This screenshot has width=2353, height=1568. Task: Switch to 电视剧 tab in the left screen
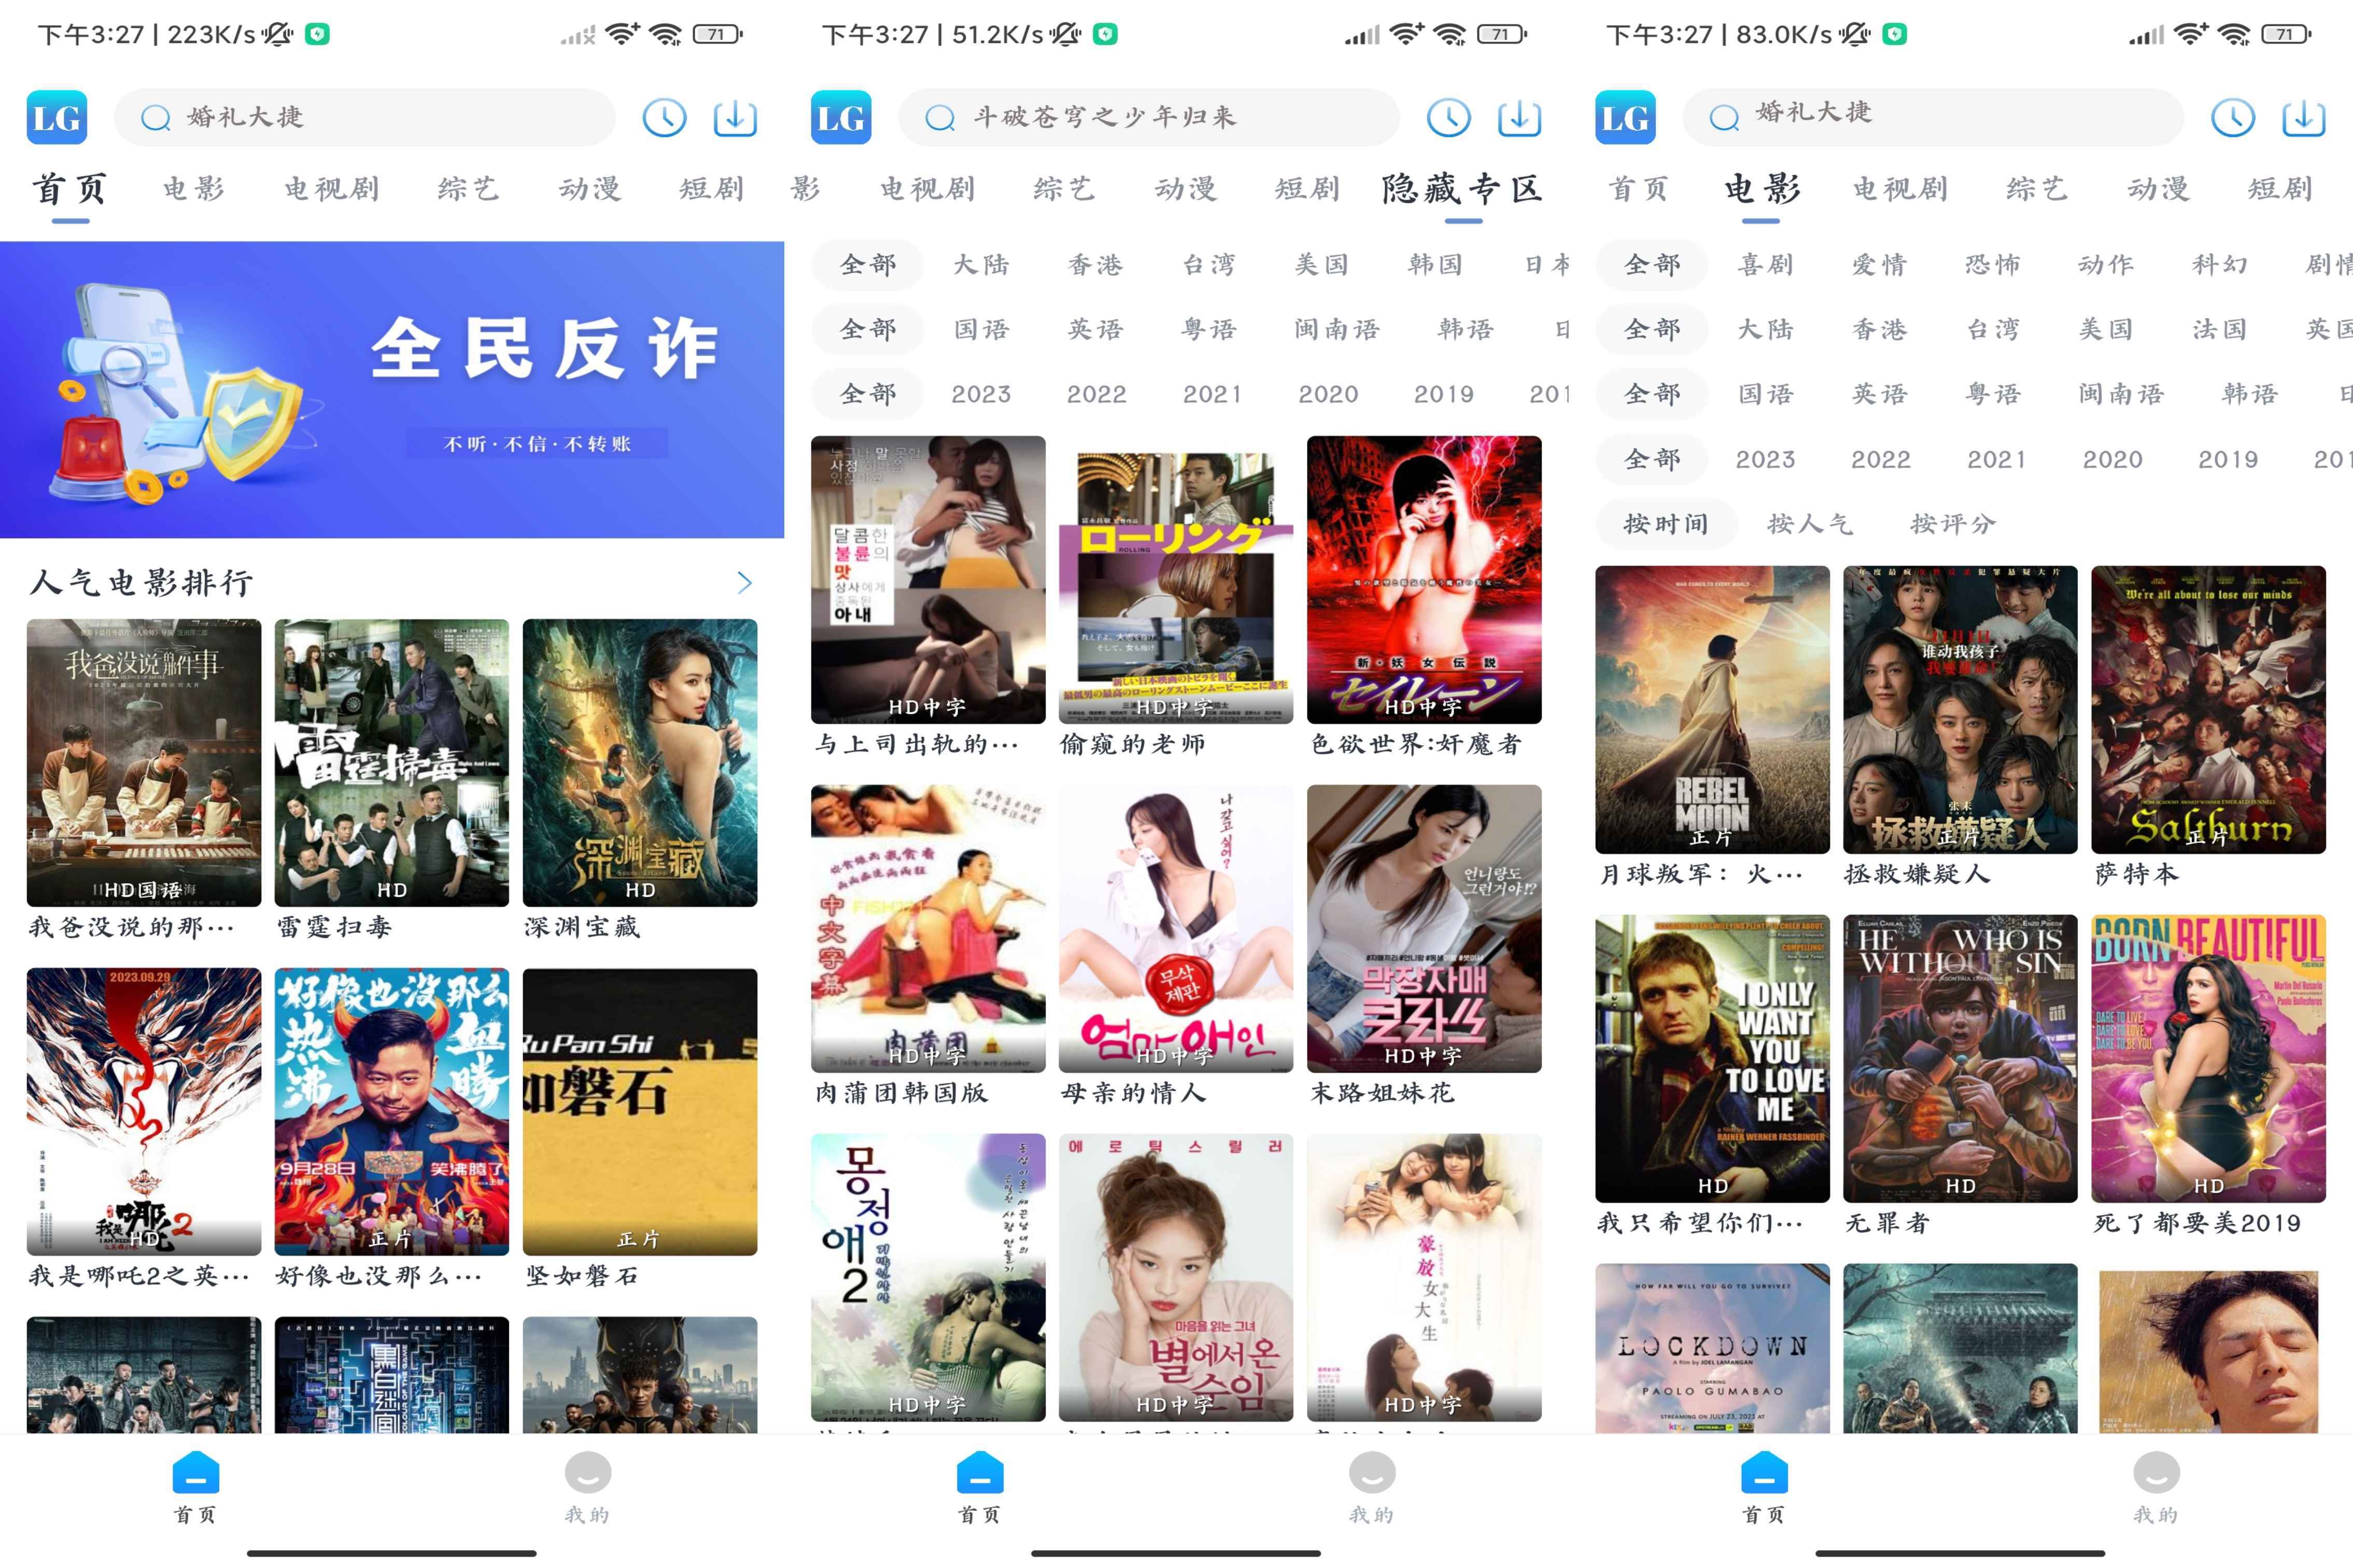tap(331, 189)
